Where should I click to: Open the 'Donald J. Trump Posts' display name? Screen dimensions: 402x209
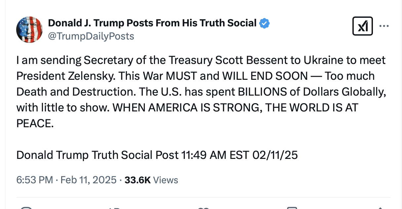[152, 23]
